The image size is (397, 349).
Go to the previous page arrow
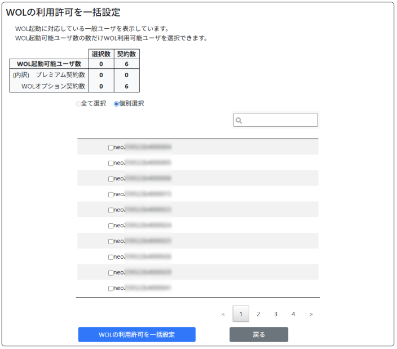[223, 314]
